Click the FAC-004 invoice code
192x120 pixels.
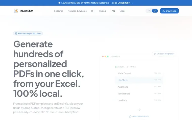[157, 93]
